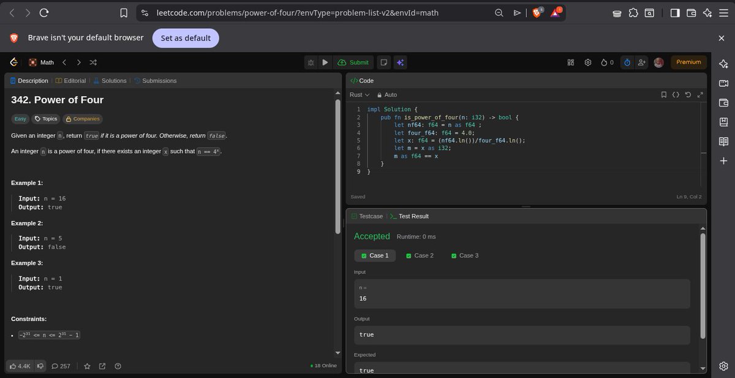Open the Test Result tab
The image size is (735, 378).
(409, 217)
